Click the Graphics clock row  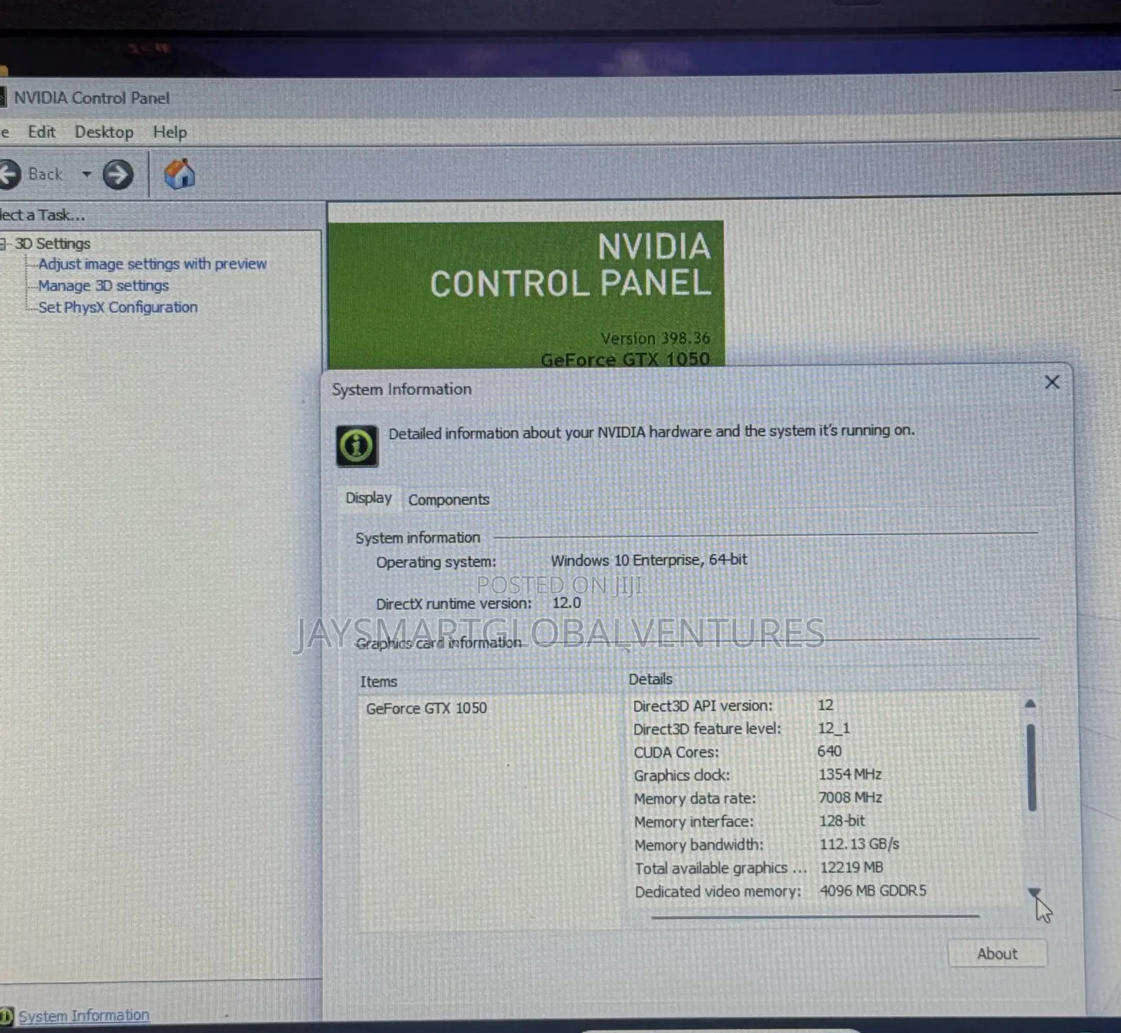[x=757, y=775]
